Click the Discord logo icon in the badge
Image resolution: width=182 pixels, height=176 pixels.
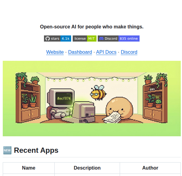point(101,38)
